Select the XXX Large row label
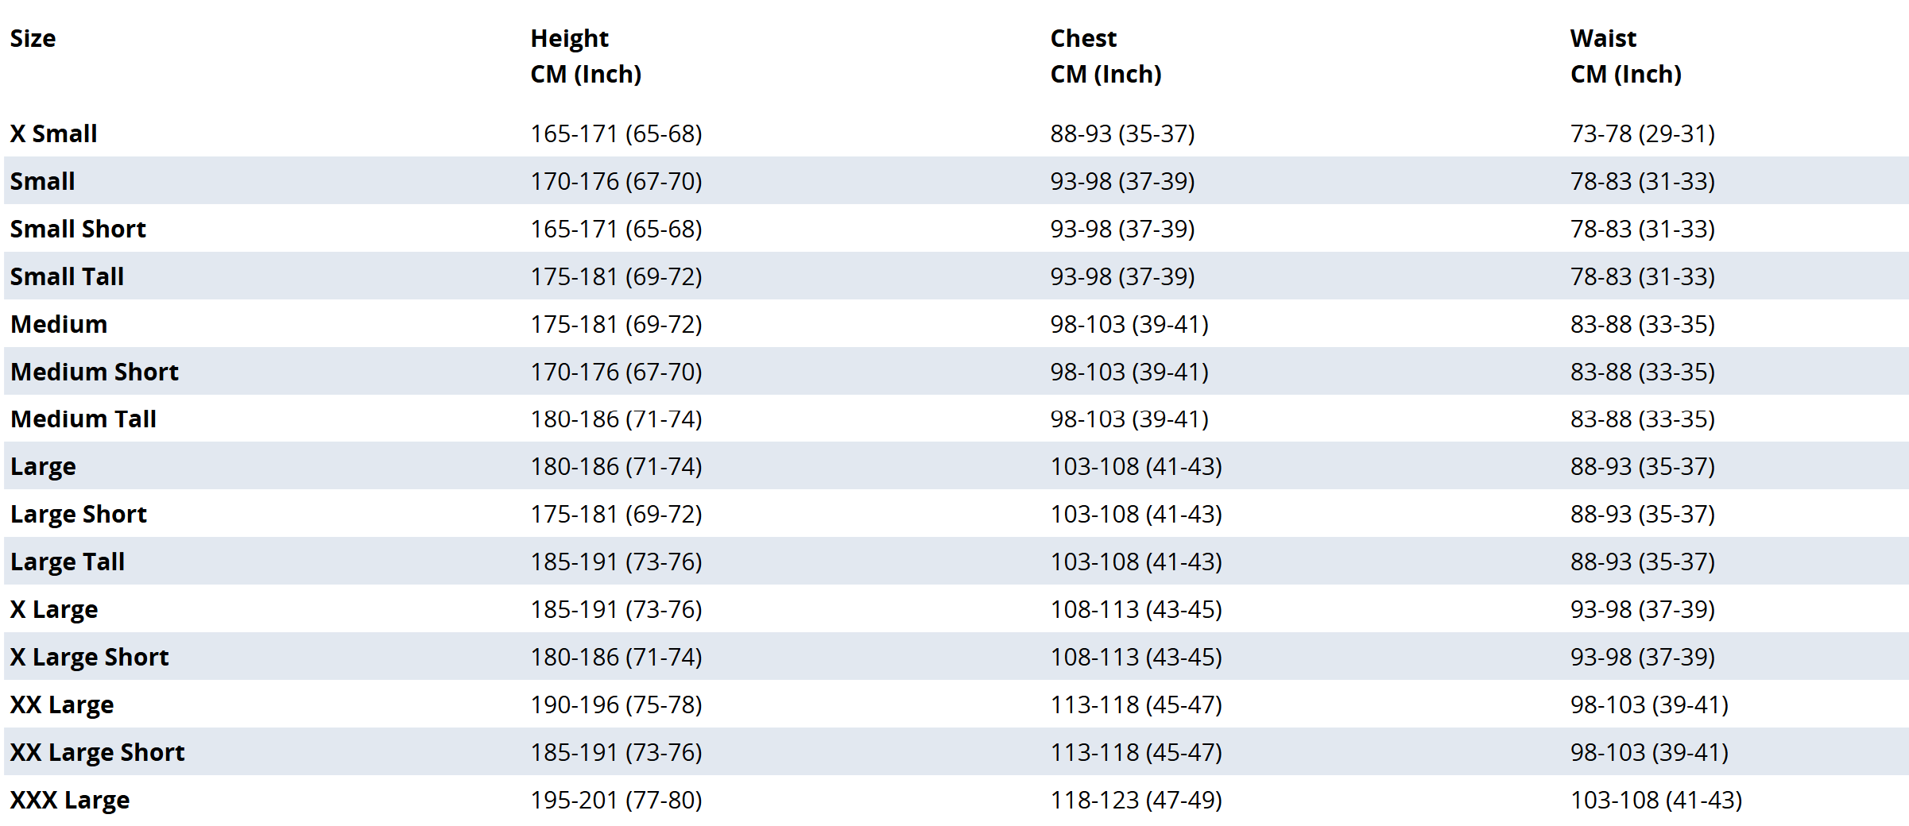The image size is (1909, 826). (x=70, y=800)
